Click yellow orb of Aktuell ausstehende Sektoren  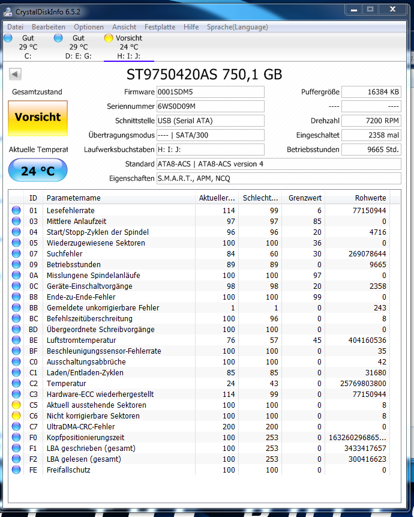(16, 405)
